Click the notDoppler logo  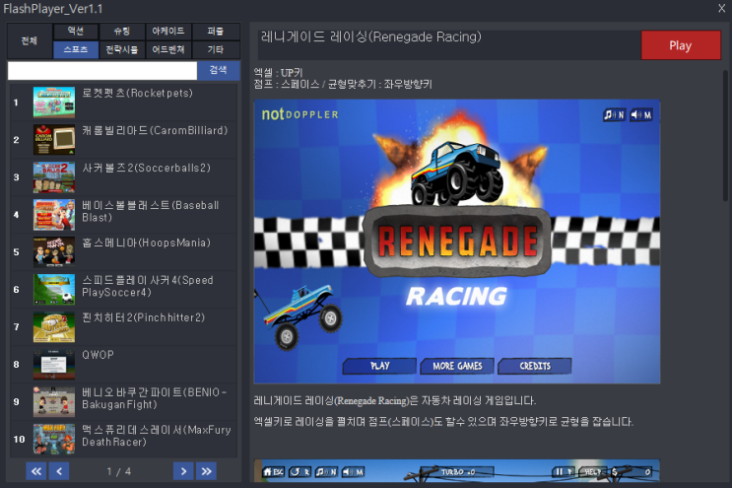pos(299,114)
